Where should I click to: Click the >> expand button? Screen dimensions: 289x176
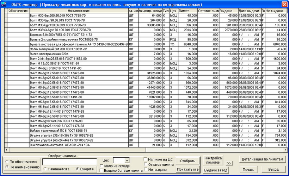229,164
